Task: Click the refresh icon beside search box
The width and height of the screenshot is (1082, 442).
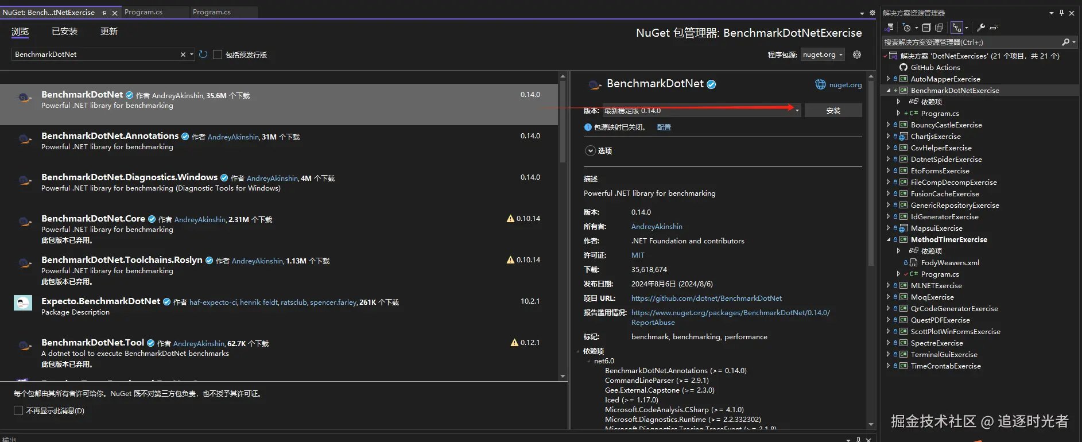Action: pyautogui.click(x=203, y=55)
